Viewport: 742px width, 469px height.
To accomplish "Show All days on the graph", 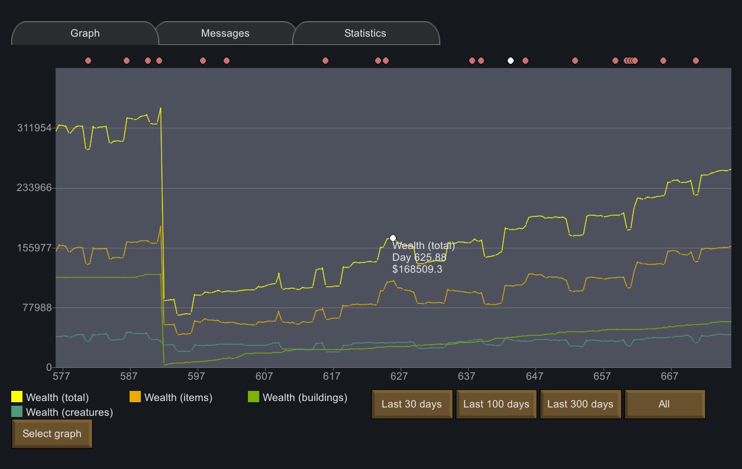I will click(664, 404).
